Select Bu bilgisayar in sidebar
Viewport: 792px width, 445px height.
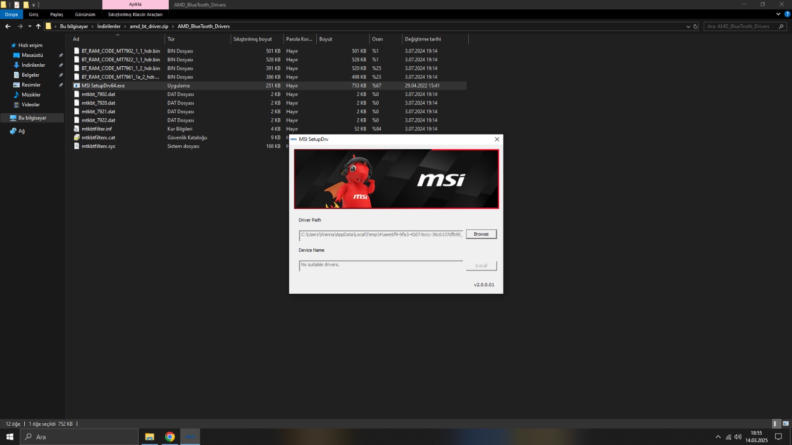[x=32, y=118]
